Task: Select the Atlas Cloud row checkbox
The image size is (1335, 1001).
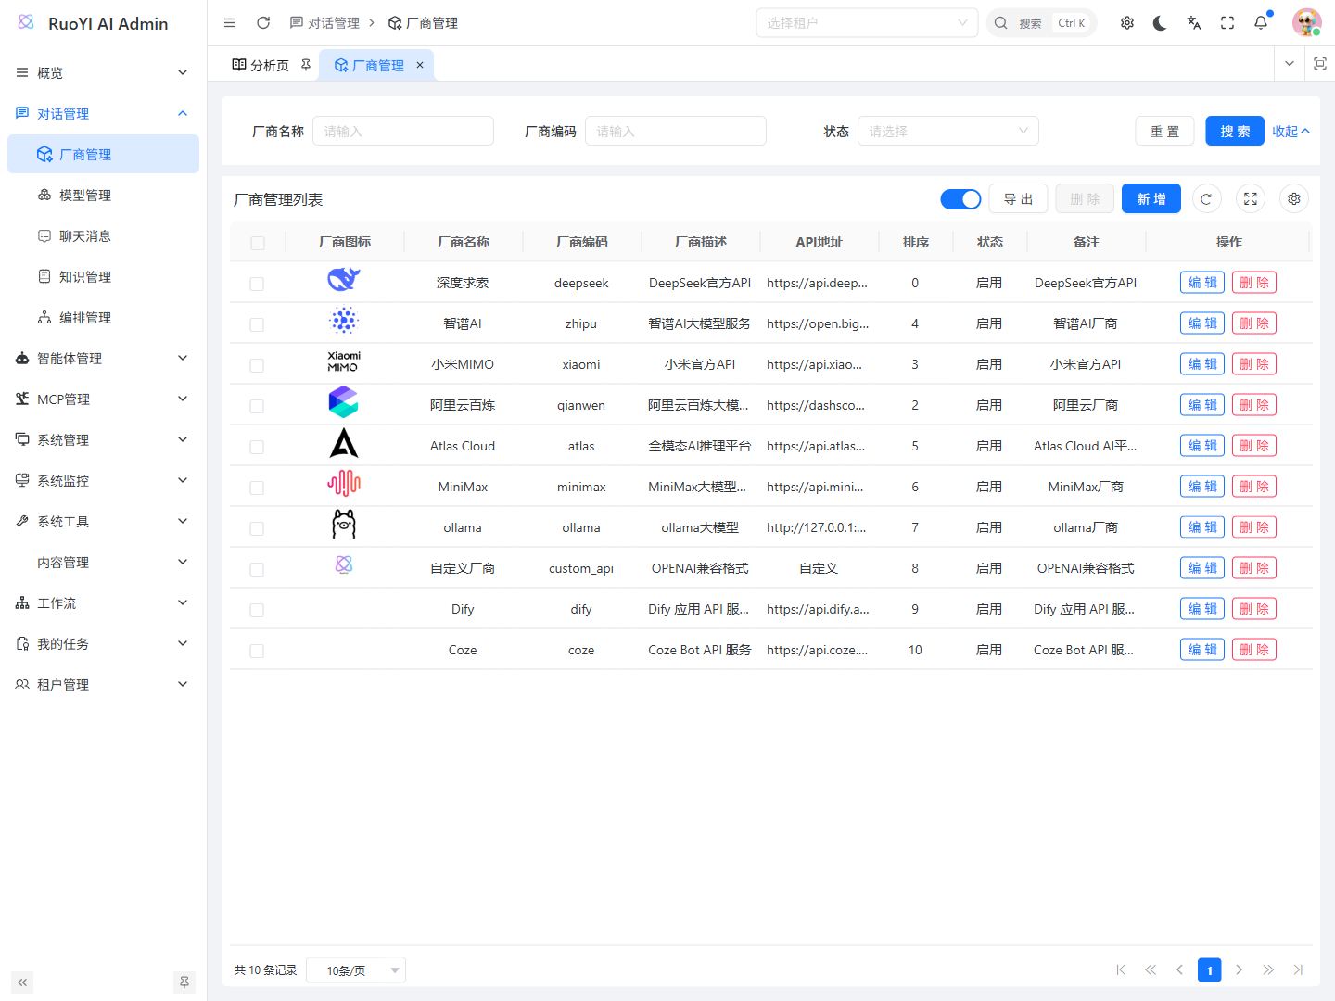Action: coord(257,447)
